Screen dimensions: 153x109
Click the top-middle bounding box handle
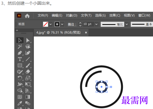point(102,82)
